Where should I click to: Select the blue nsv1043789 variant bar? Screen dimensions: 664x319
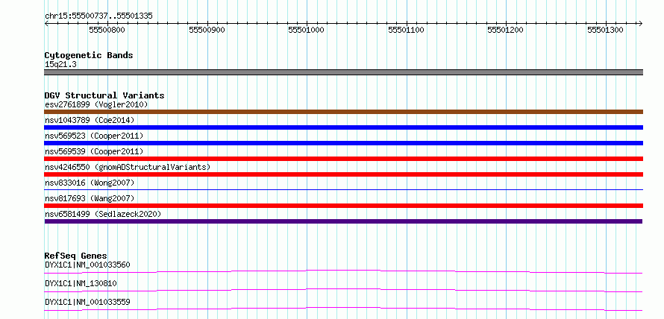tap(343, 127)
